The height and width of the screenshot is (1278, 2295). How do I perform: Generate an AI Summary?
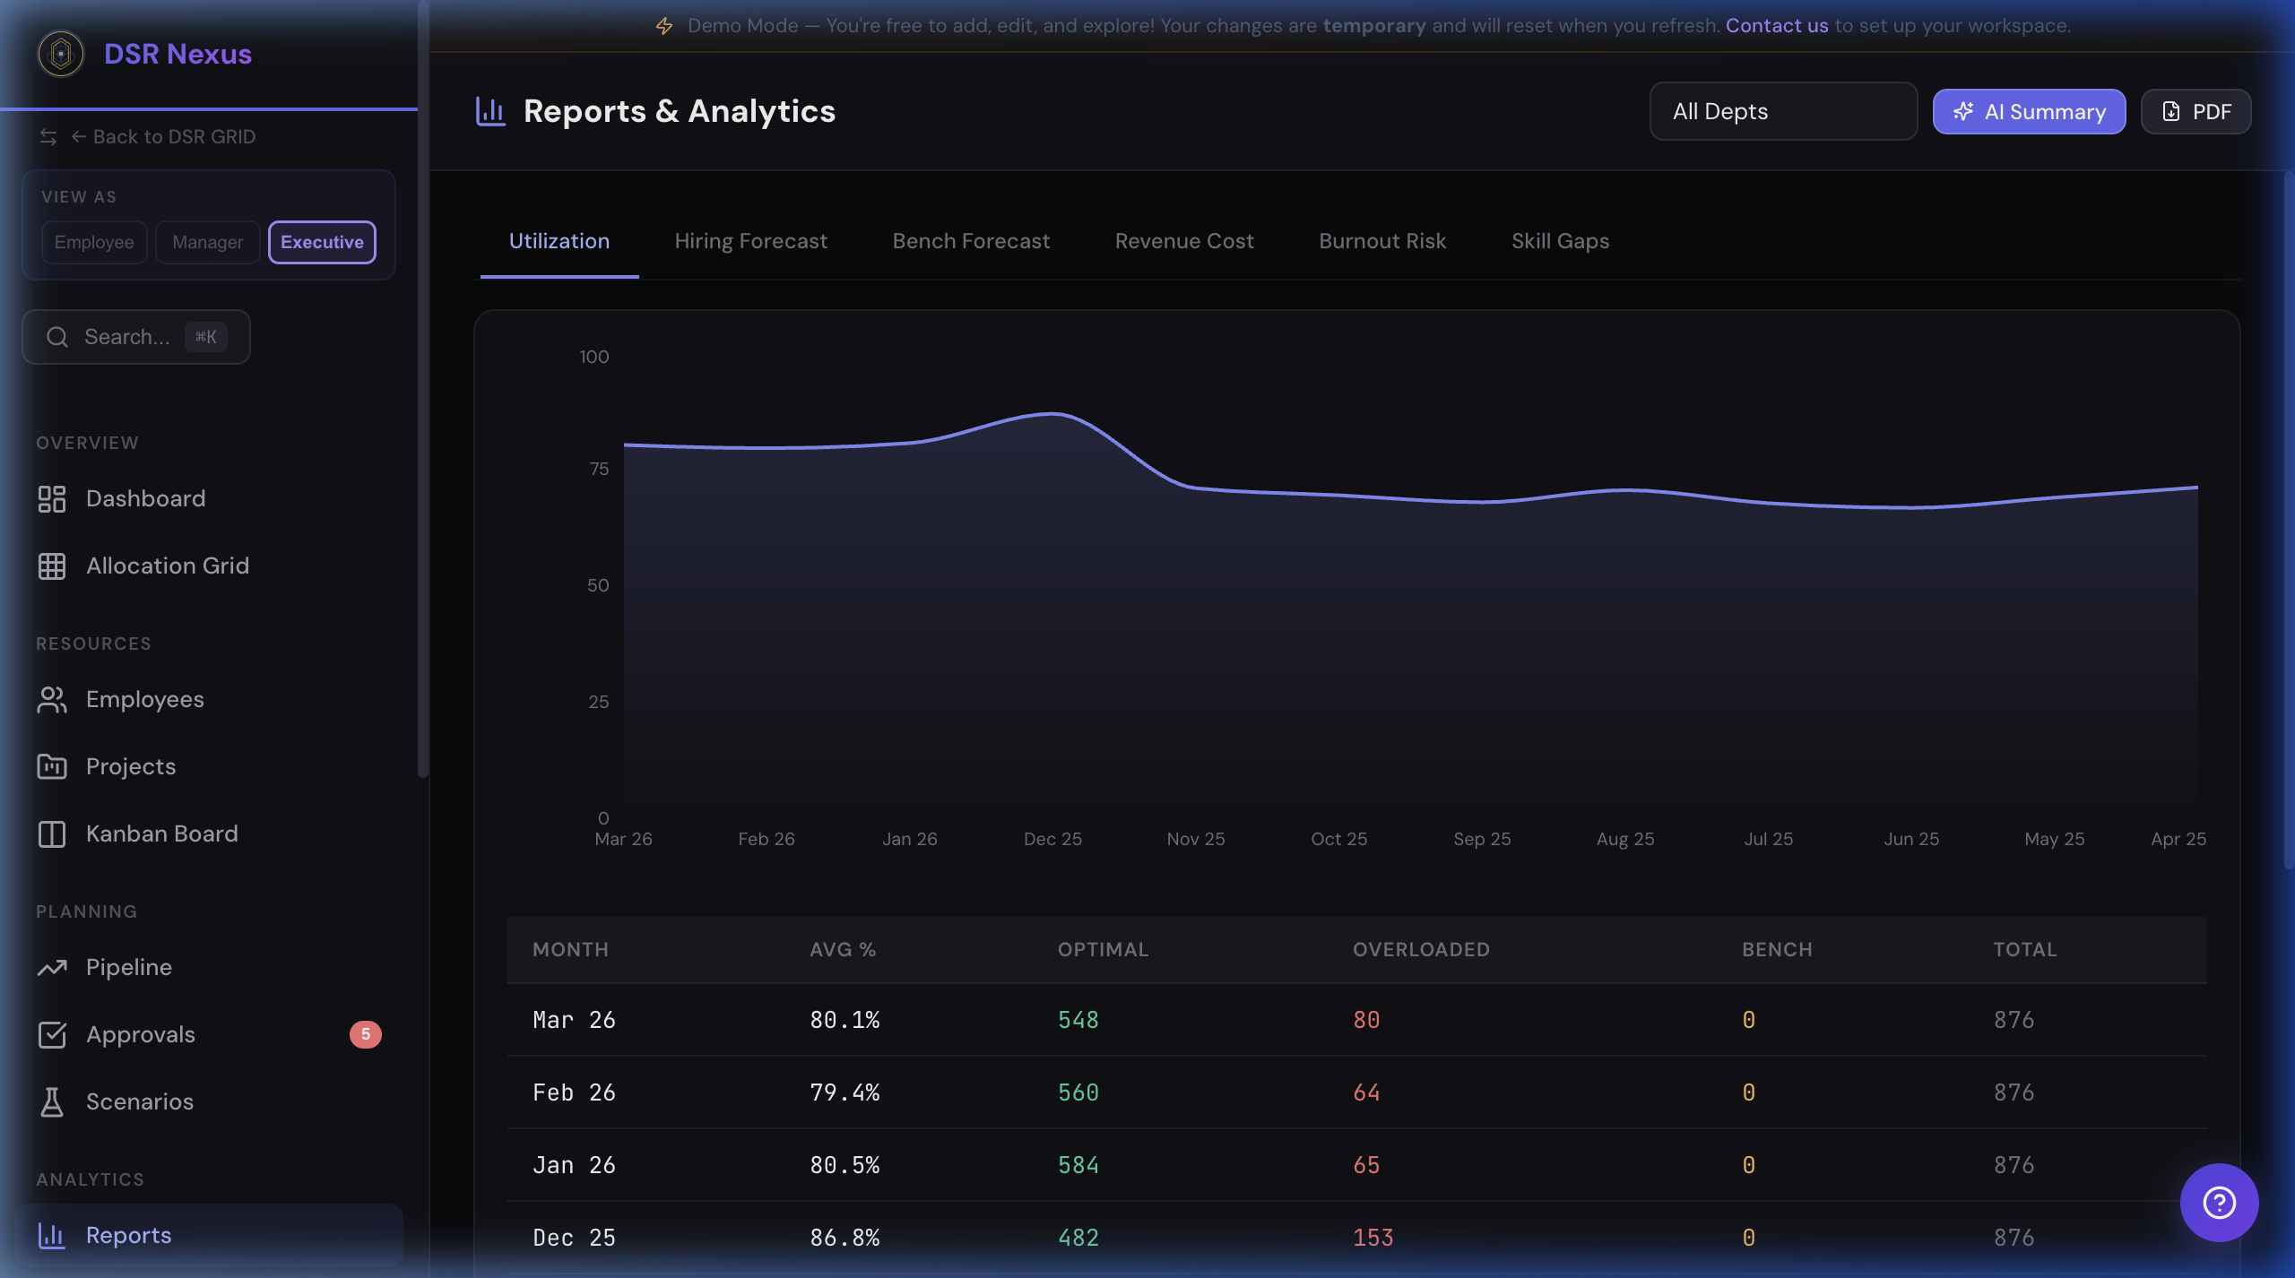[2028, 111]
